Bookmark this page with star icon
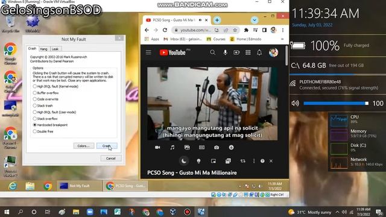 [x=235, y=30]
